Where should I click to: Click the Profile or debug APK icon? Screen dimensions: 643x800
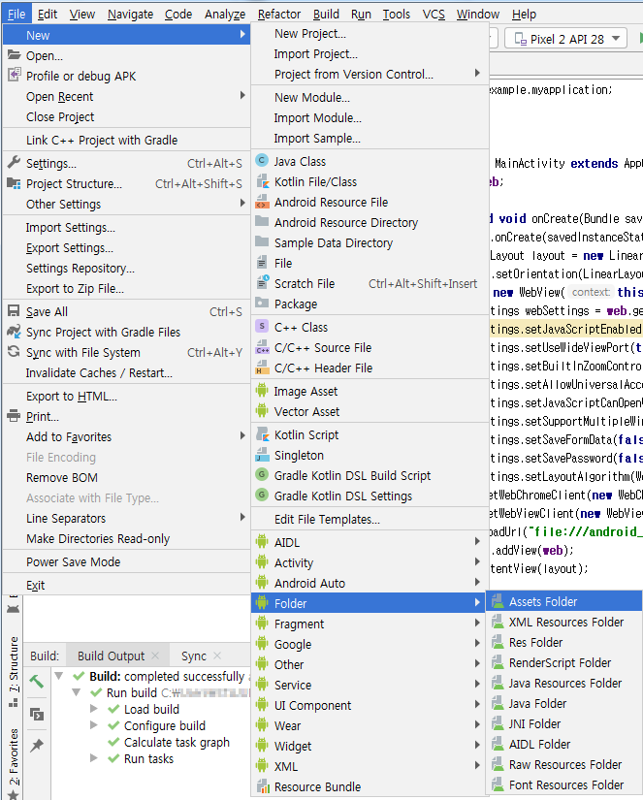point(15,75)
